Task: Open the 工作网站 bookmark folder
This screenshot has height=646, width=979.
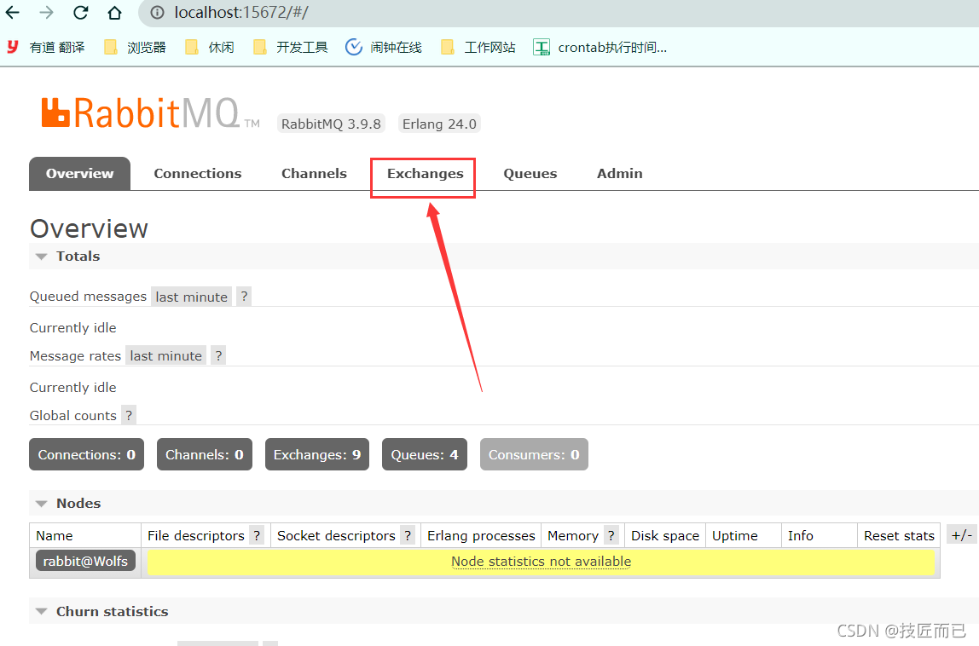Action: click(478, 47)
